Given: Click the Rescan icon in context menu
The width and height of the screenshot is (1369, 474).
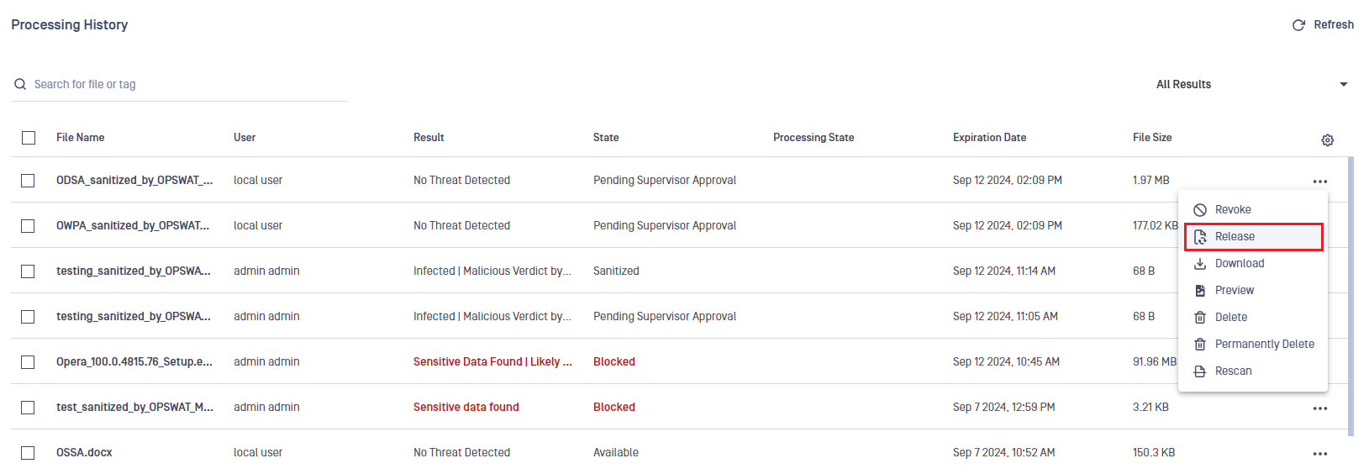Looking at the screenshot, I should 1200,371.
